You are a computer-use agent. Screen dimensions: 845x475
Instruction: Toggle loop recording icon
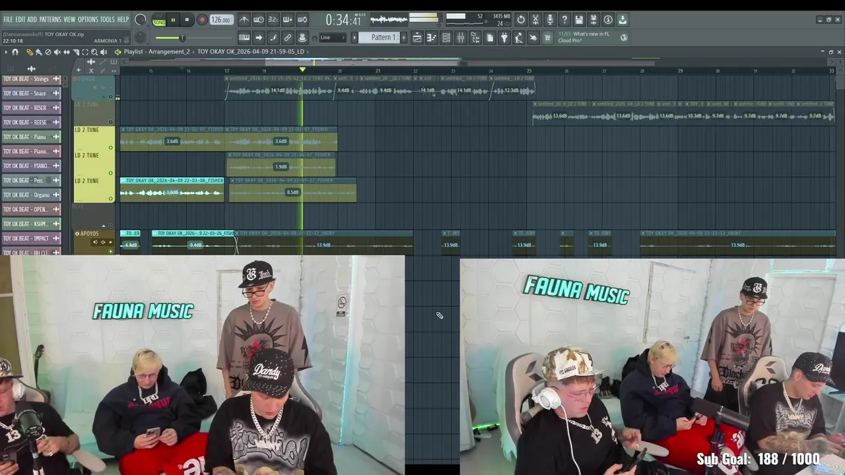click(x=302, y=20)
